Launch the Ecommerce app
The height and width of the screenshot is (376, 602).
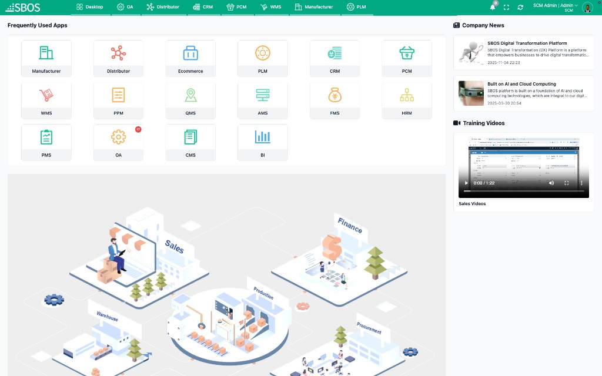pos(190,58)
